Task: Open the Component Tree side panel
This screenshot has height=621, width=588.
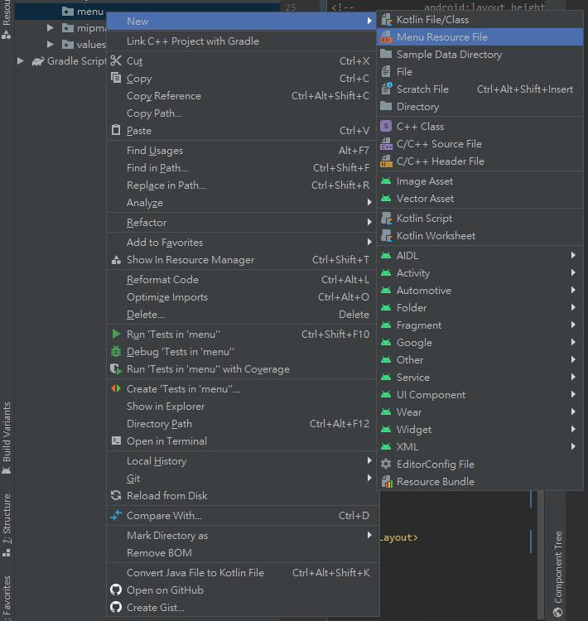Action: pos(558,574)
